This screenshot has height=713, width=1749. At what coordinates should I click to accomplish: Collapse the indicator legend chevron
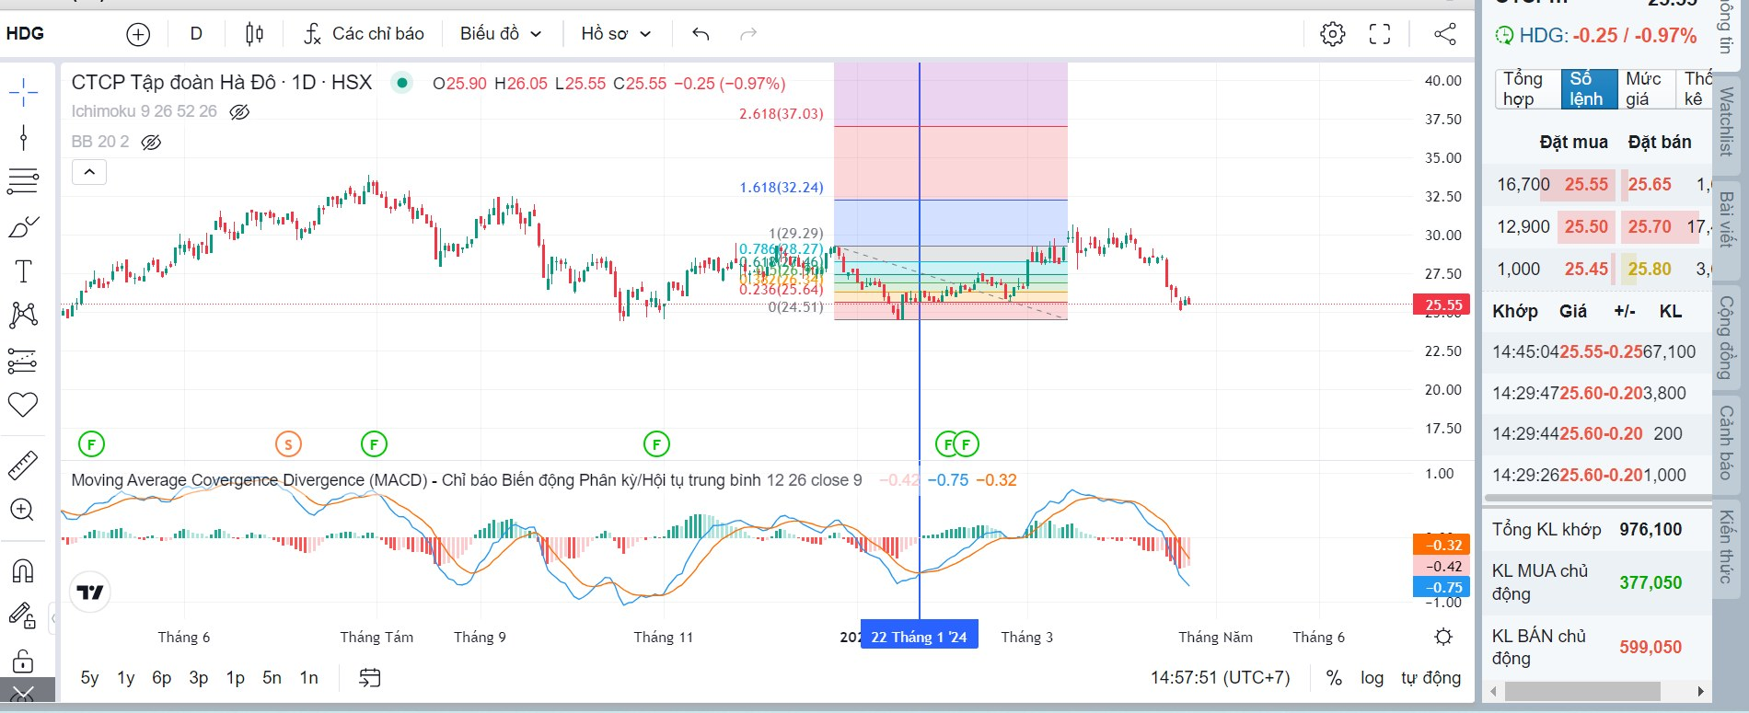pyautogui.click(x=89, y=172)
